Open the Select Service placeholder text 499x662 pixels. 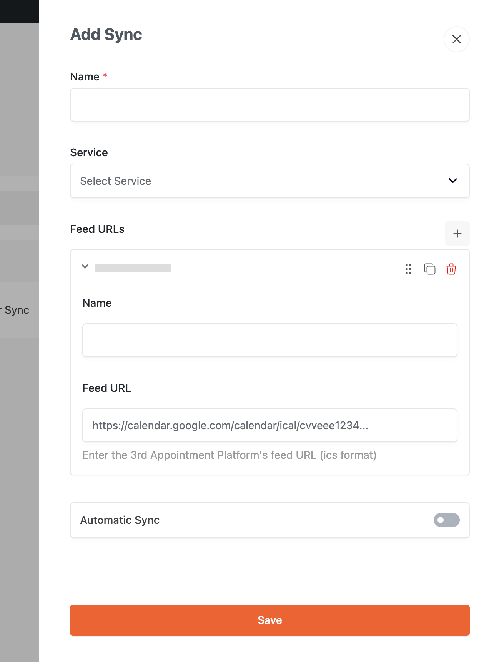click(x=115, y=181)
